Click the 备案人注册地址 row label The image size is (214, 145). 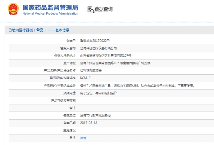pos(65,56)
